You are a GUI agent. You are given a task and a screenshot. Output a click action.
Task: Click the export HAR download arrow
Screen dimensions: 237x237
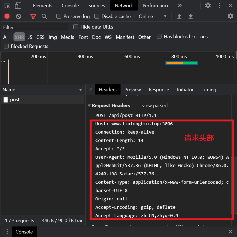191,16
